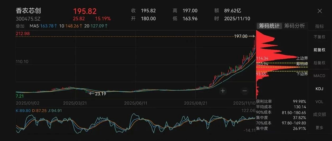Viewport: 332px width, 141px height.
Task: Open the 叠加 overlay option
Action: tap(20, 26)
